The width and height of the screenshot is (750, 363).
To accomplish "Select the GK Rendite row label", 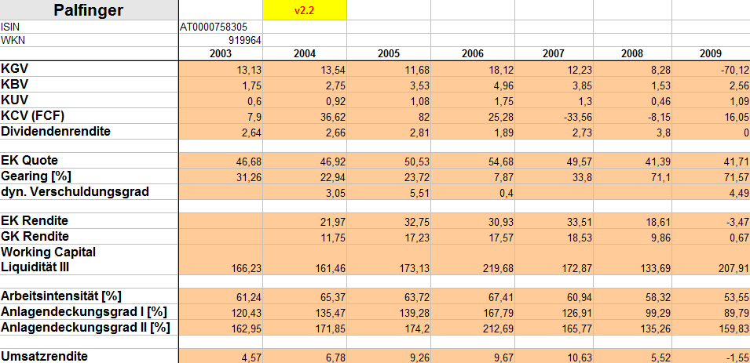I will 89,237.
